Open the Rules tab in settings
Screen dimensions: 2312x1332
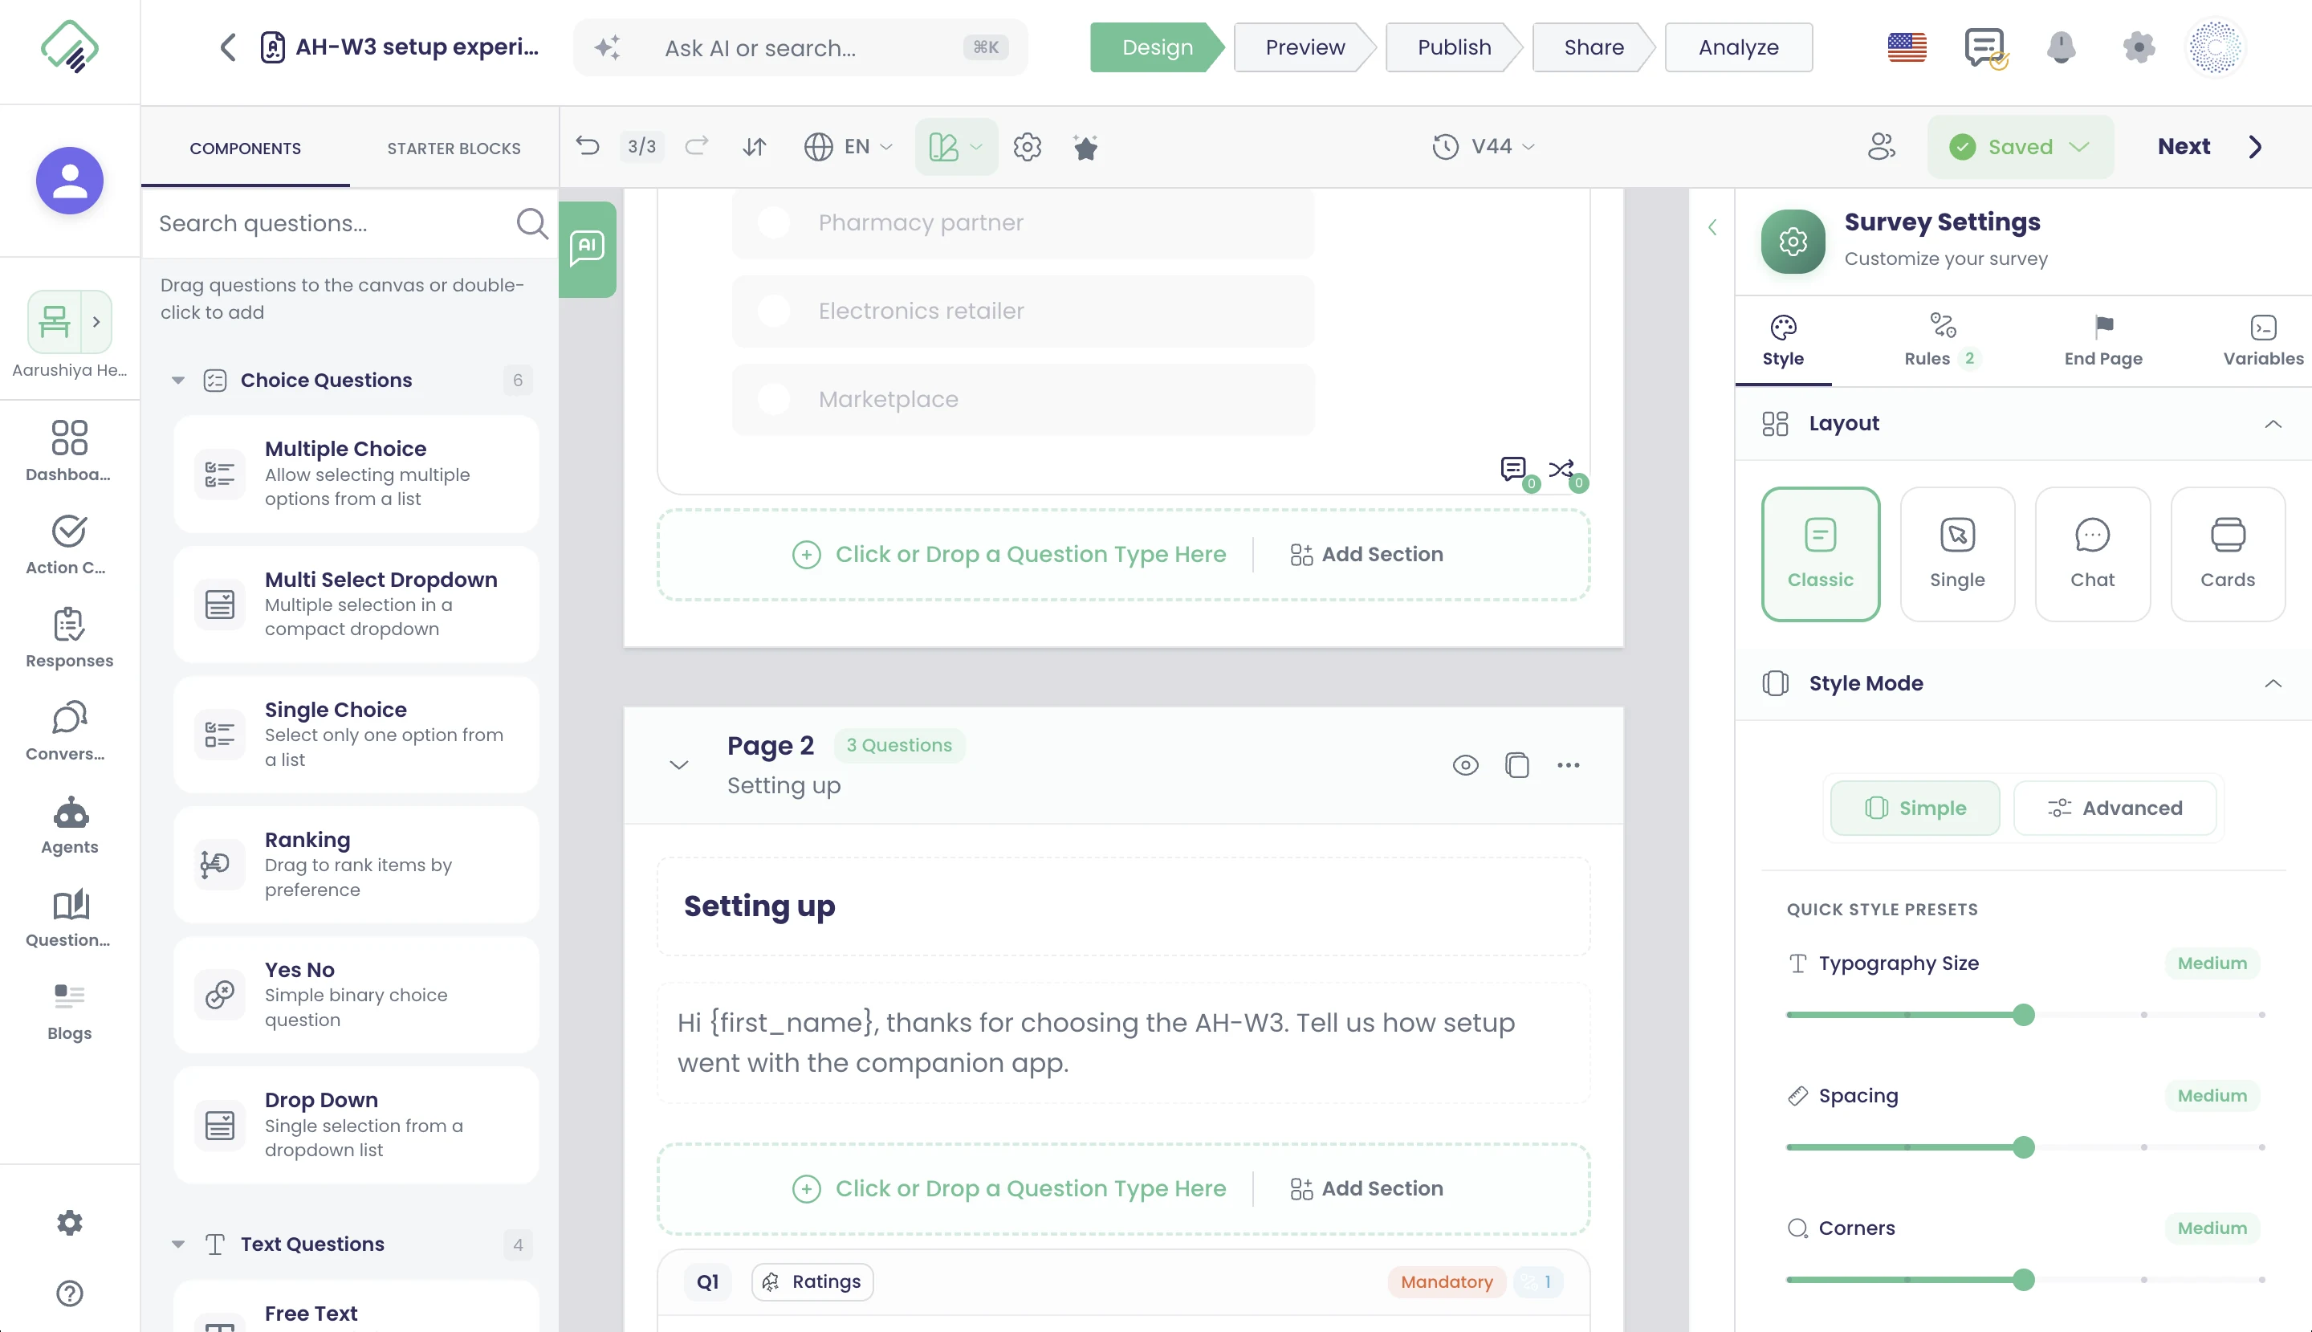pyautogui.click(x=1943, y=340)
